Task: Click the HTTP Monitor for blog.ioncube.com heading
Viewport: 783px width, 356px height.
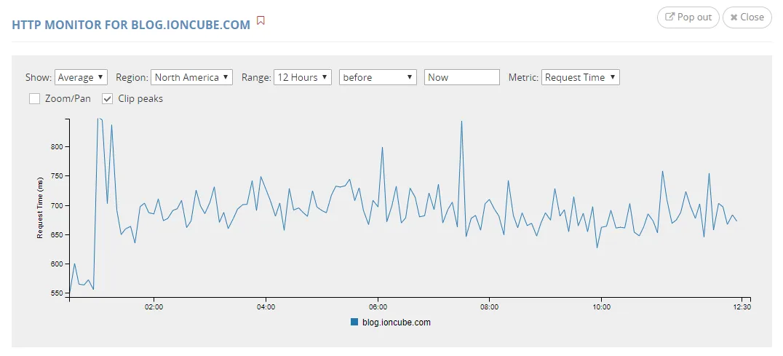Action: [131, 24]
